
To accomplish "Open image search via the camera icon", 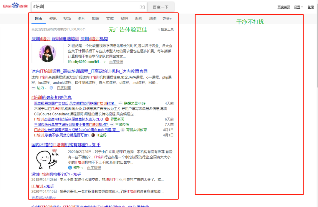I will (x=142, y=7).
